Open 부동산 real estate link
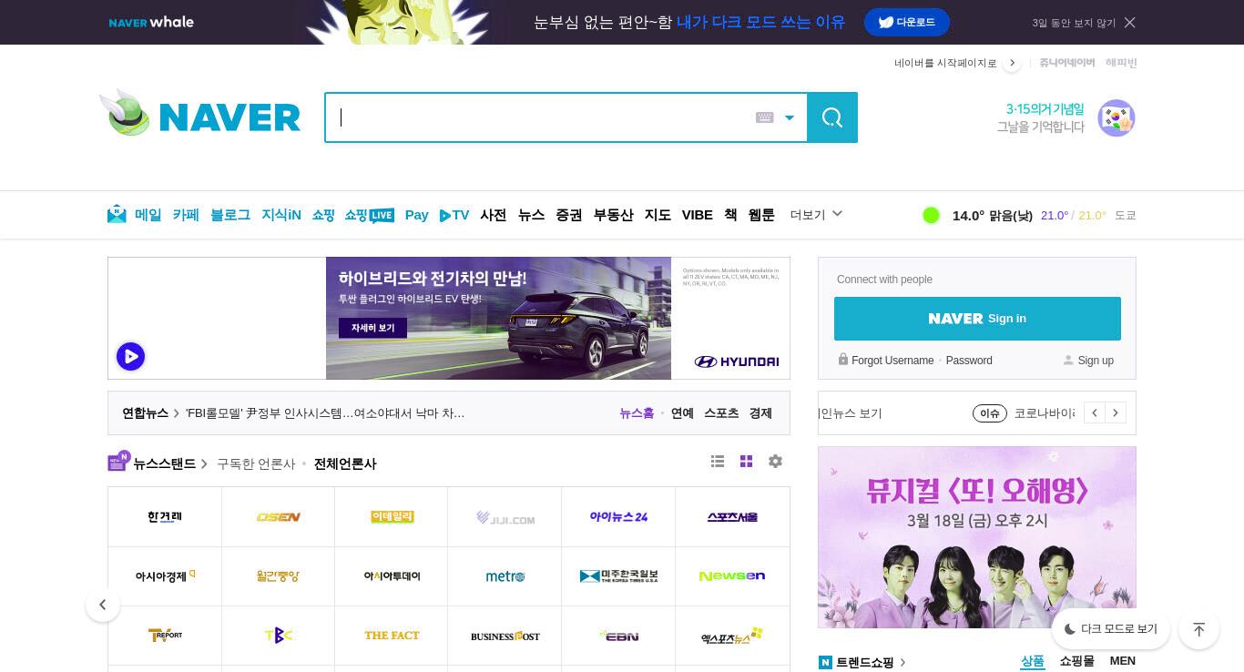This screenshot has width=1244, height=672. [613, 215]
